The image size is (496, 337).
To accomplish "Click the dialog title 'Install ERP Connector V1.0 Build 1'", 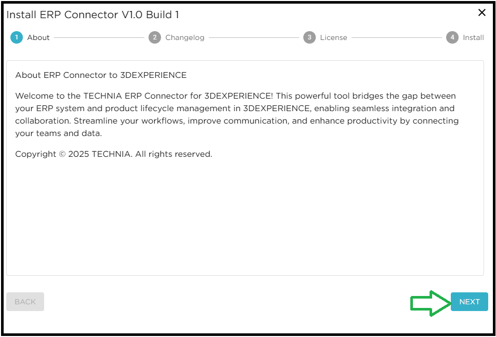I will pyautogui.click(x=93, y=15).
